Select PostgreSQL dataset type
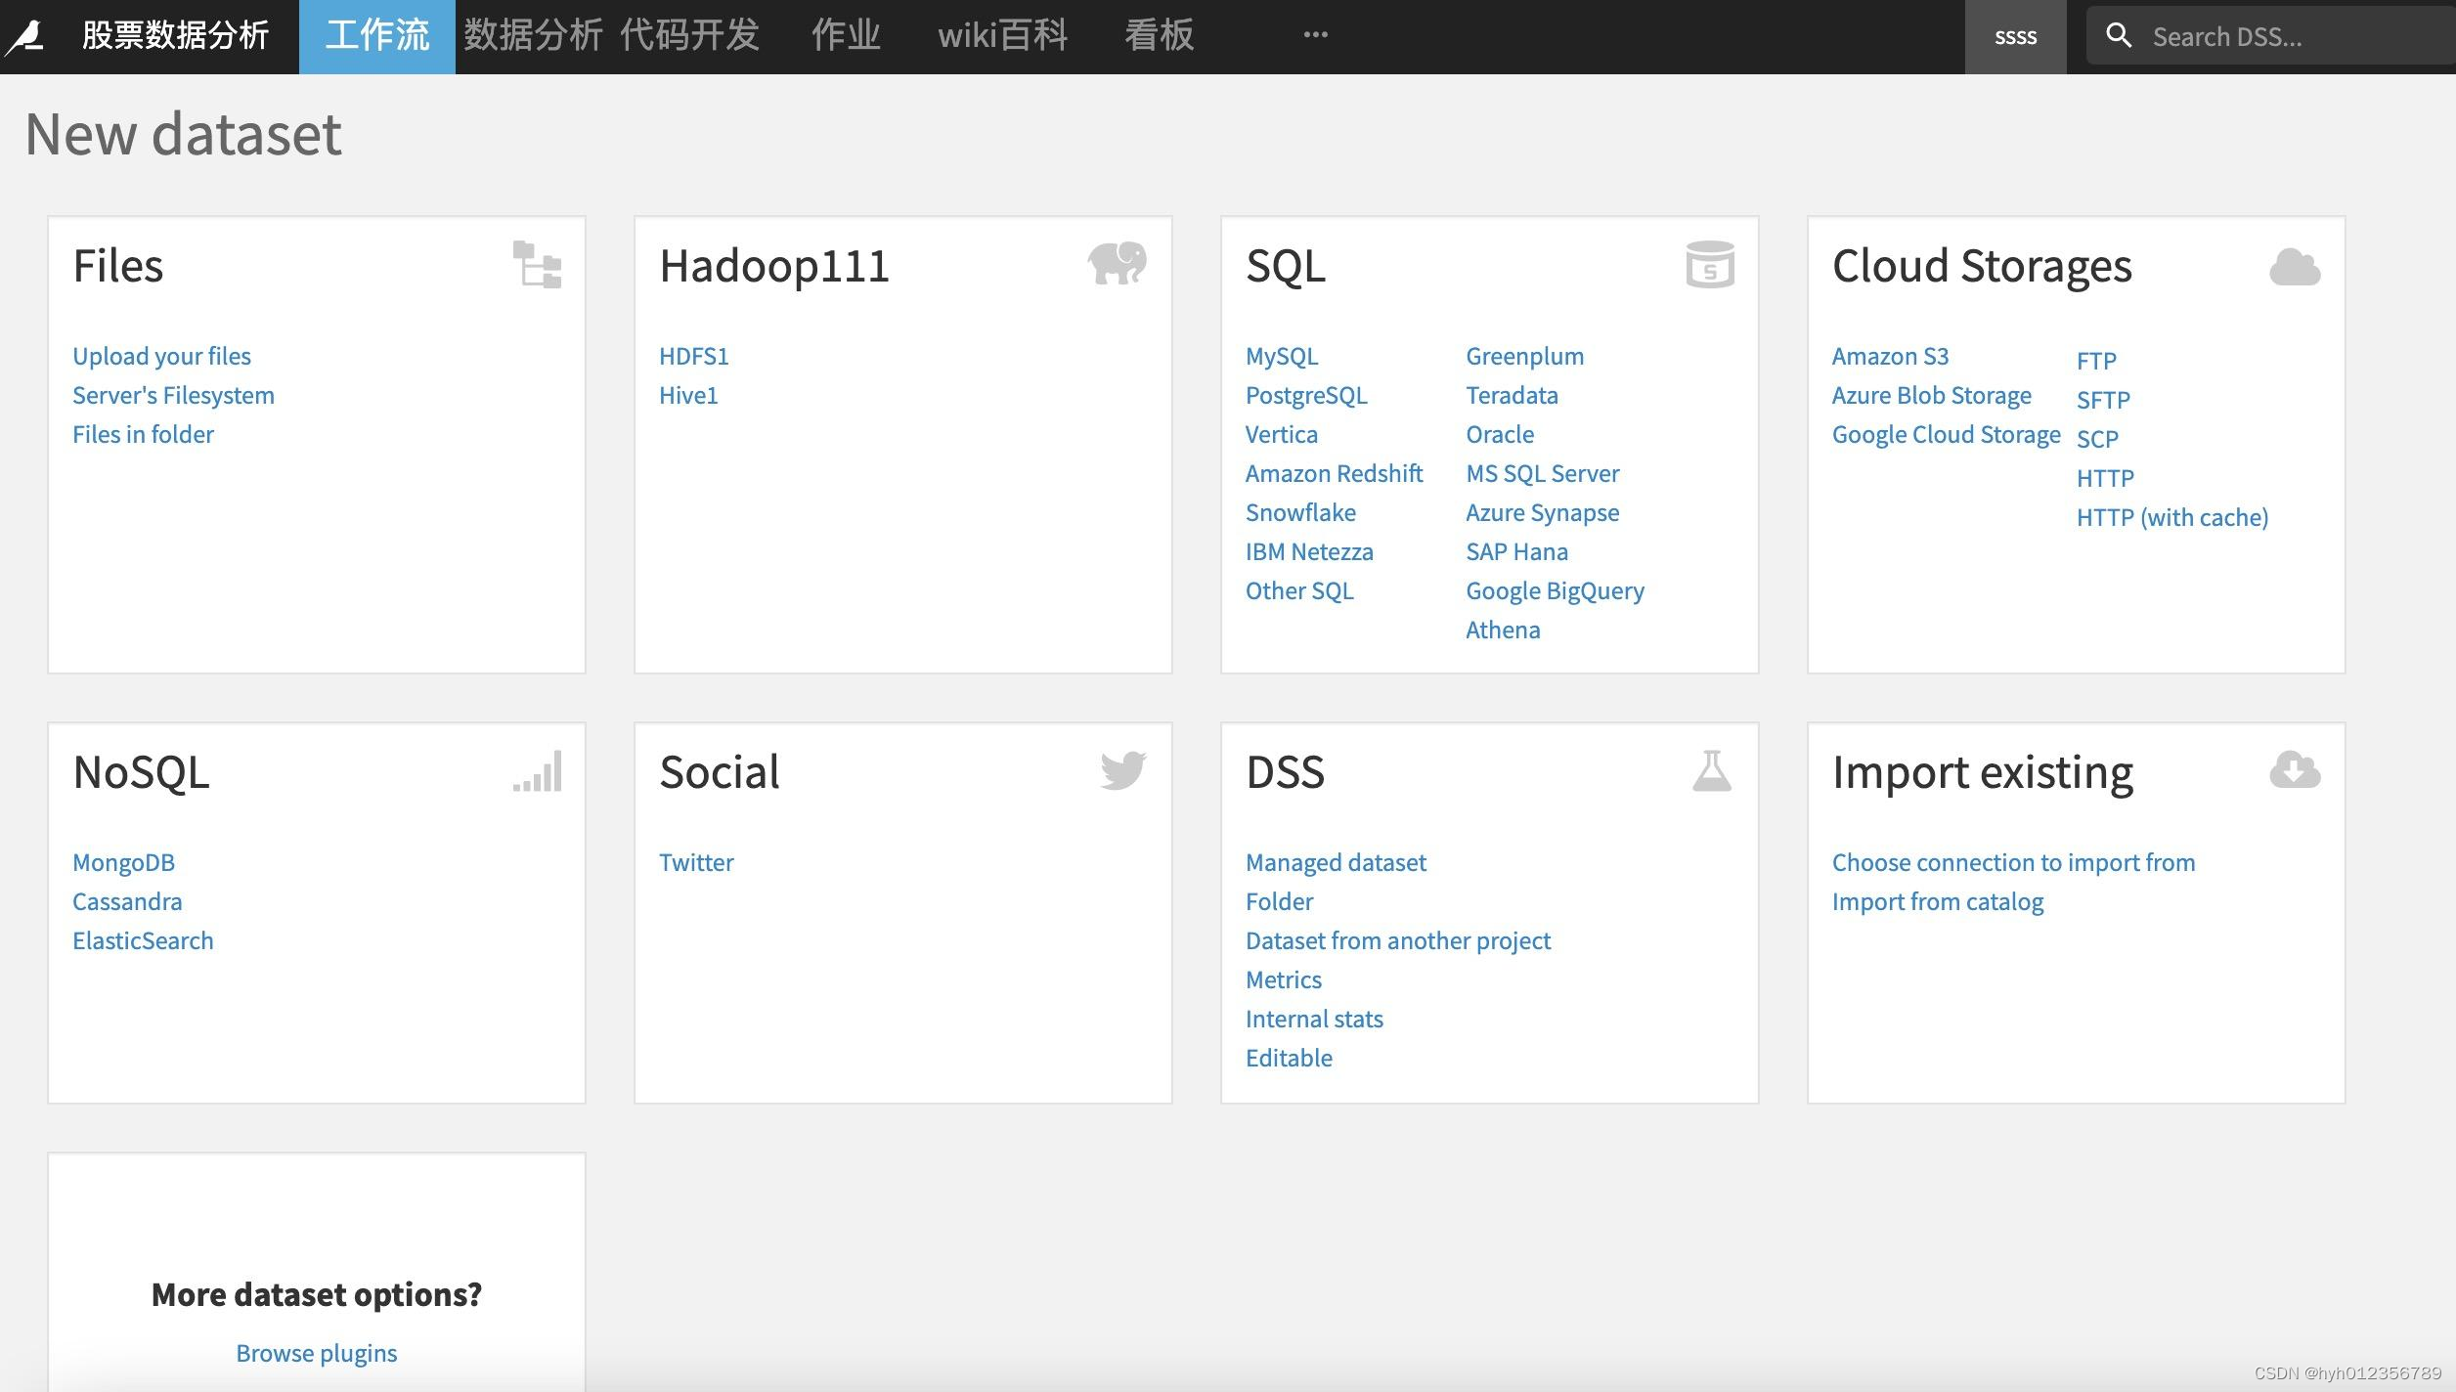This screenshot has height=1392, width=2456. [1305, 395]
